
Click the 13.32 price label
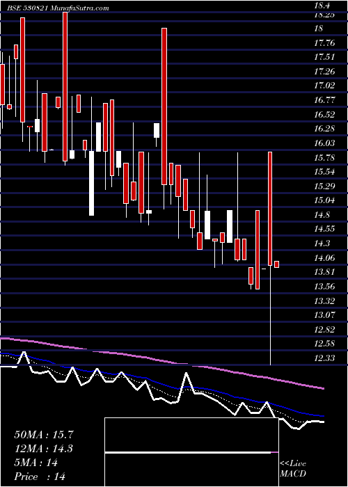324,301
